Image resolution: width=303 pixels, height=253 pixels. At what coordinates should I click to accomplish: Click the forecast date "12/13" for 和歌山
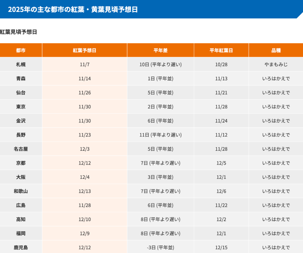click(x=85, y=191)
